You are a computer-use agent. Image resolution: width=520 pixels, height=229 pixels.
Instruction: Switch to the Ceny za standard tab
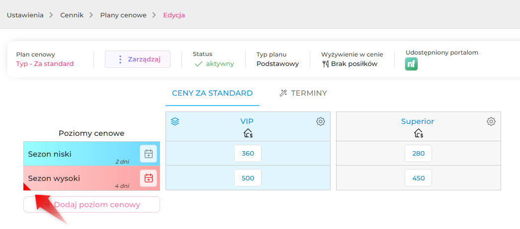click(x=212, y=93)
